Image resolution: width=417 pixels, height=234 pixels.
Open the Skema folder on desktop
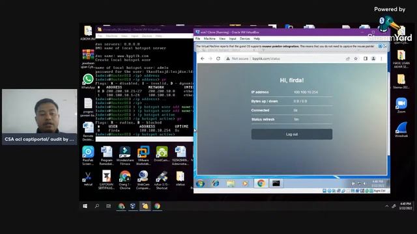[401, 81]
